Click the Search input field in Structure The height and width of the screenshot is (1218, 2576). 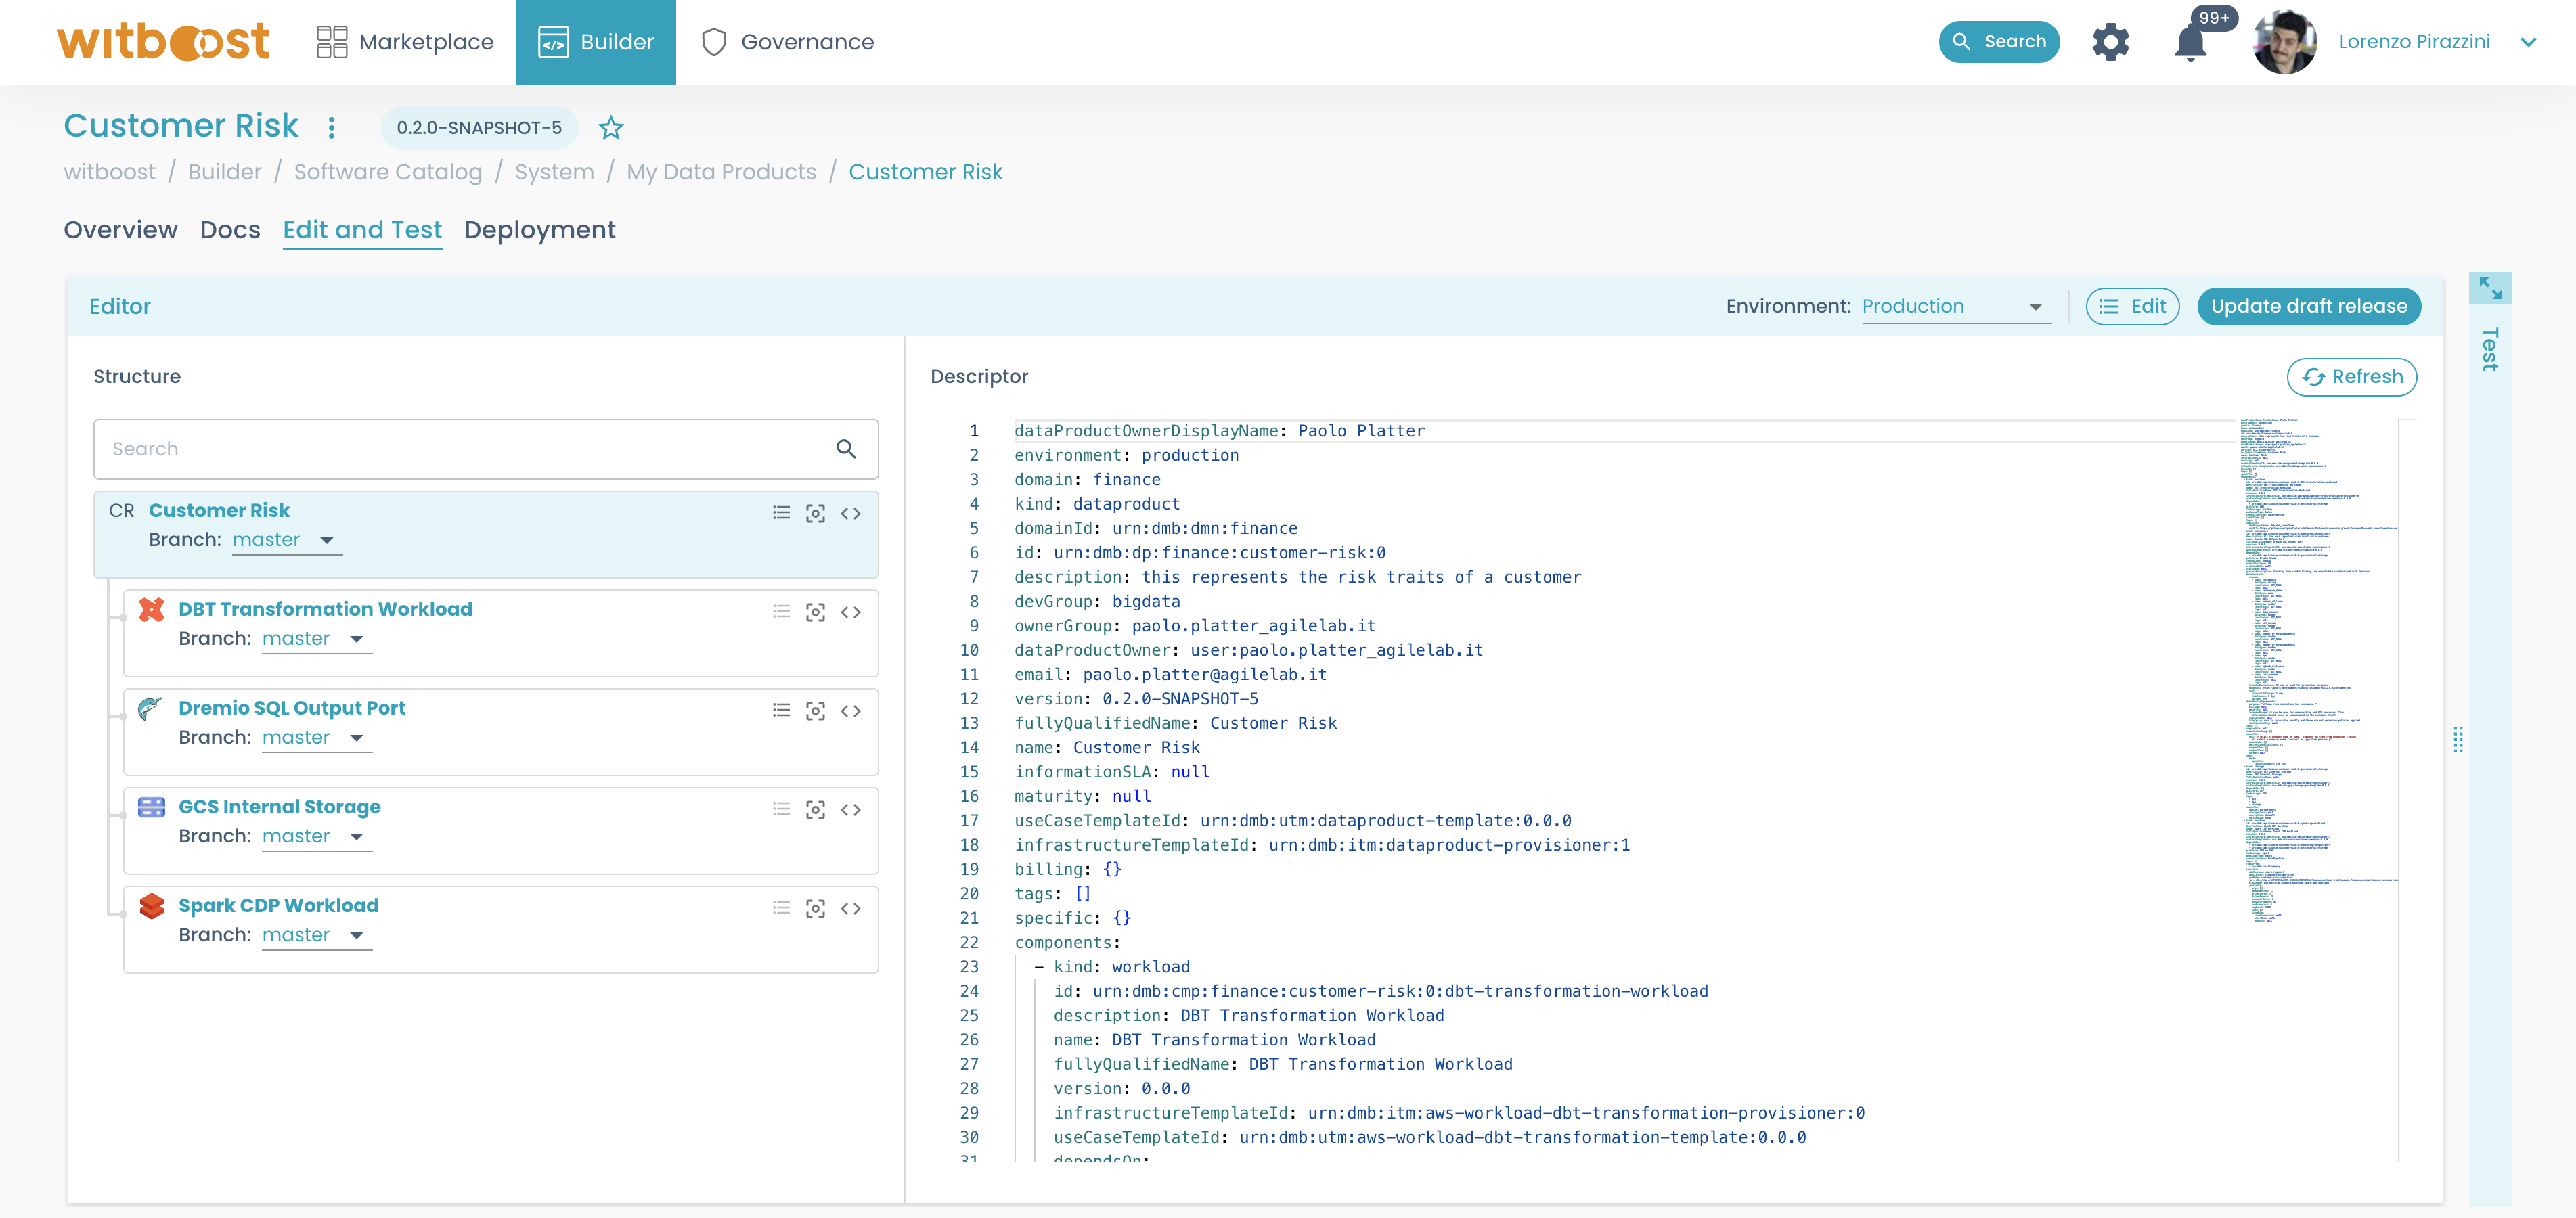[x=478, y=447]
